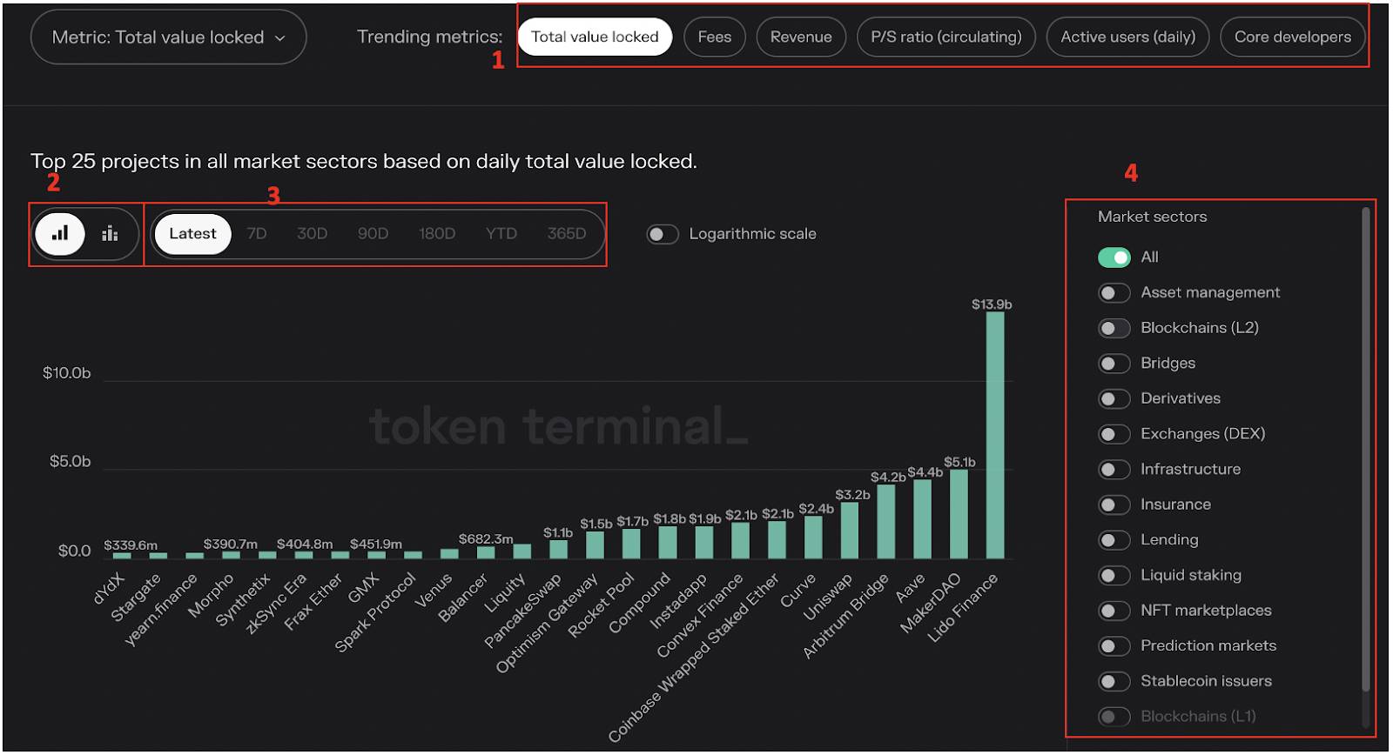Viewport: 1393px width, 755px height.
Task: Click the Uniswap $3.2b bar
Action: 850,531
